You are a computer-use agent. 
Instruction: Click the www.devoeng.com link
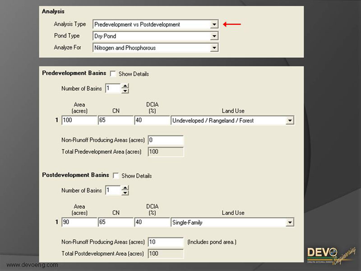coord(32,265)
